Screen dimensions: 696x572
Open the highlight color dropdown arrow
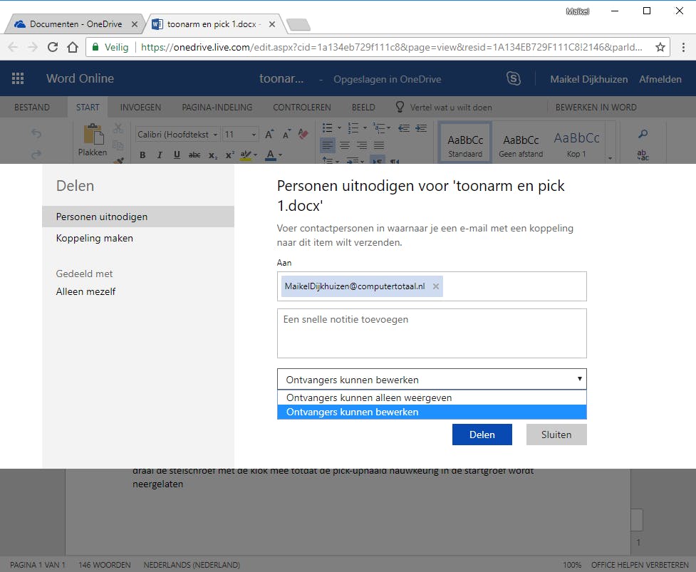(255, 155)
